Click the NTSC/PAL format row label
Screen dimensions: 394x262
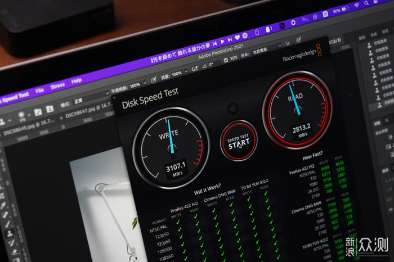[158, 229]
